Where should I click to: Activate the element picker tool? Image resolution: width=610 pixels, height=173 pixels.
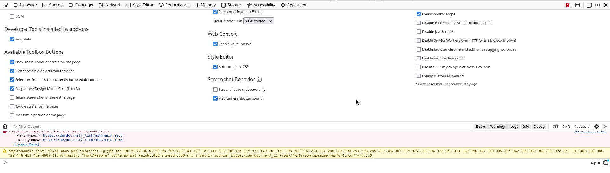click(x=5, y=5)
